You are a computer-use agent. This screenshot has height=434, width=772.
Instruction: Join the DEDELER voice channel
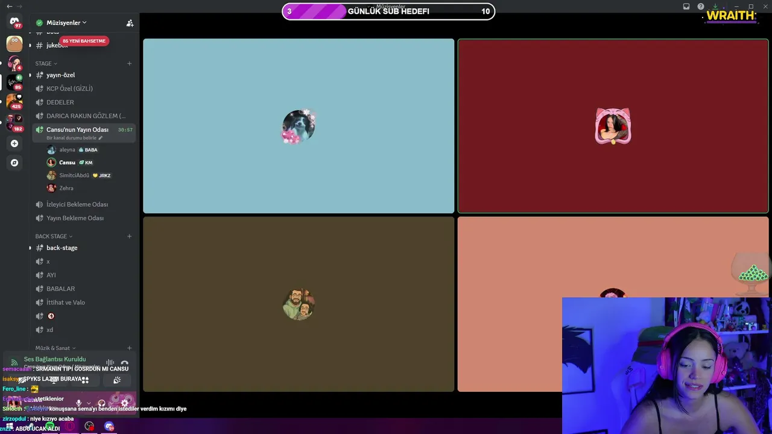[83, 102]
